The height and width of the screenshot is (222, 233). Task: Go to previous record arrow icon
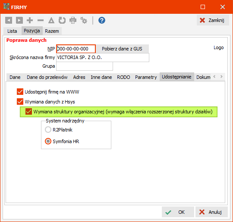point(9,20)
